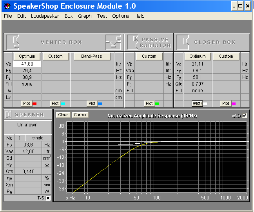The image size is (254, 212).
Task: Maximize the SpeakerShop window
Action: coord(240,6)
